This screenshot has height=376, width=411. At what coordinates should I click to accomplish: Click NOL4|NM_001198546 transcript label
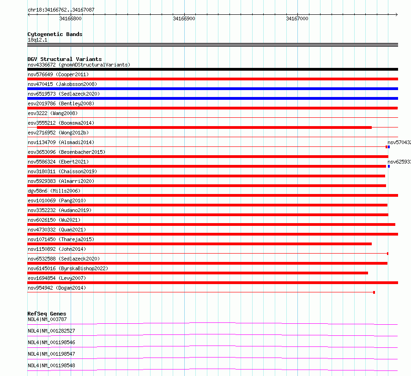51,342
